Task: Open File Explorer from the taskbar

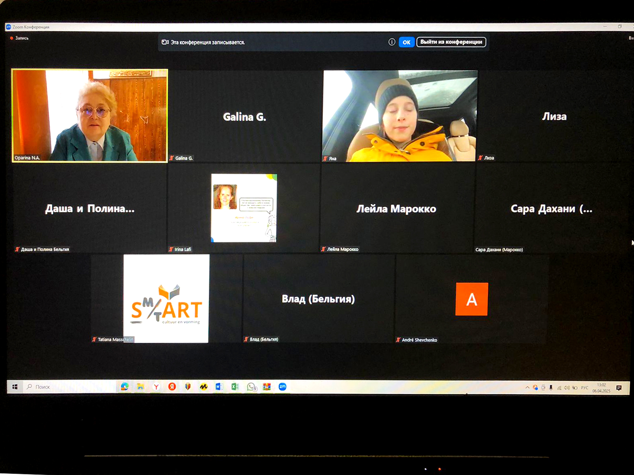Action: (x=140, y=387)
